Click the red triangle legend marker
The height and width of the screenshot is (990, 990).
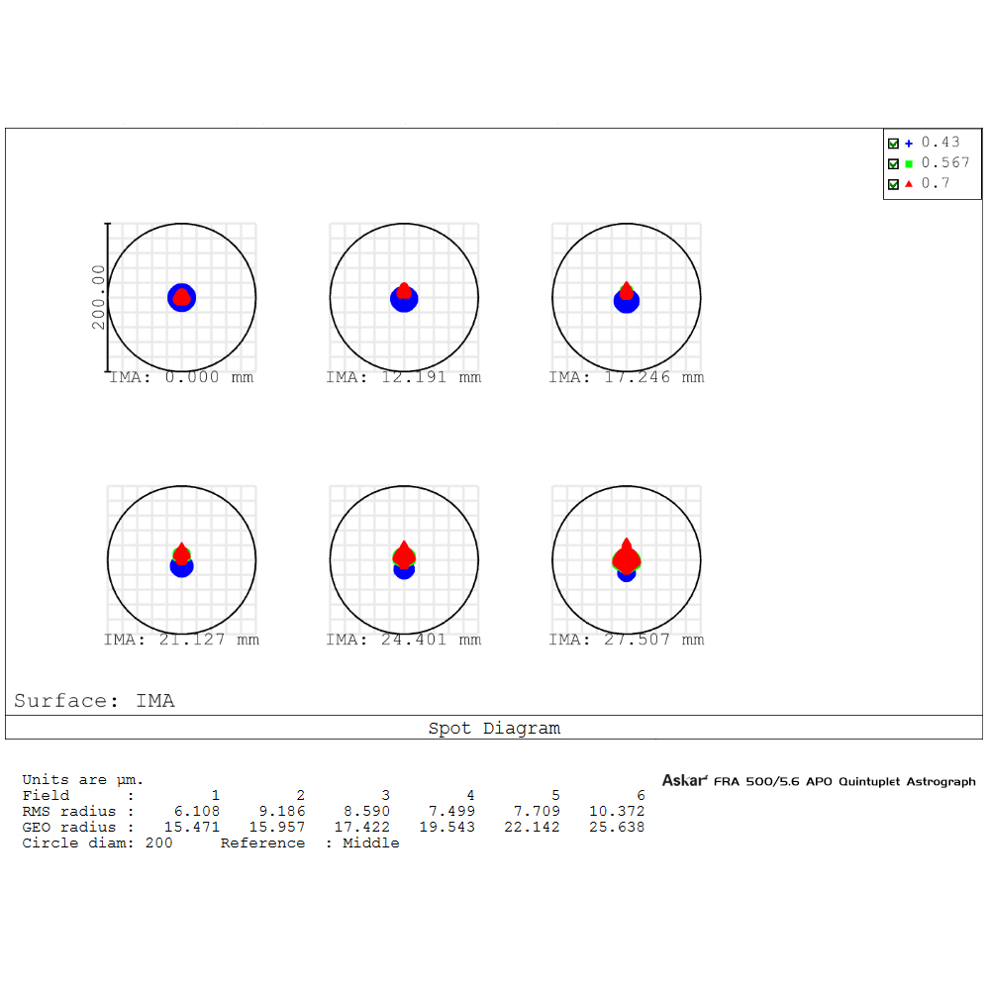909,184
